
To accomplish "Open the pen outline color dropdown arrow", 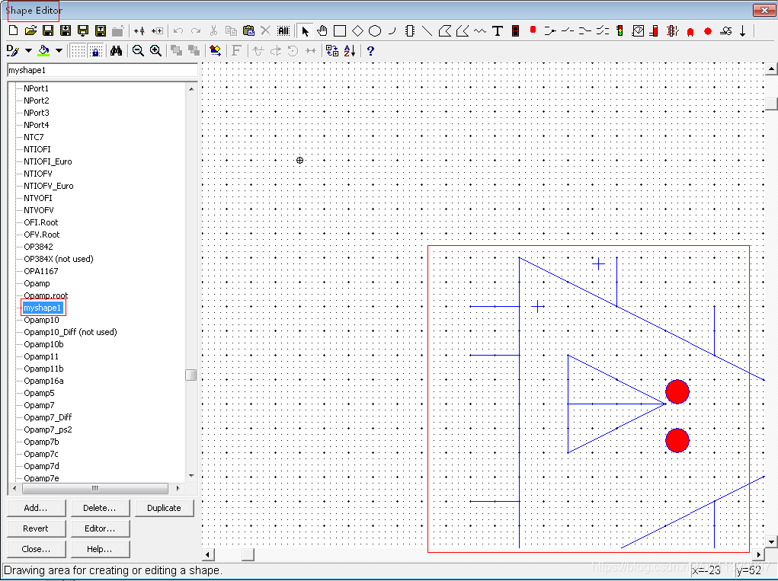I will (28, 50).
